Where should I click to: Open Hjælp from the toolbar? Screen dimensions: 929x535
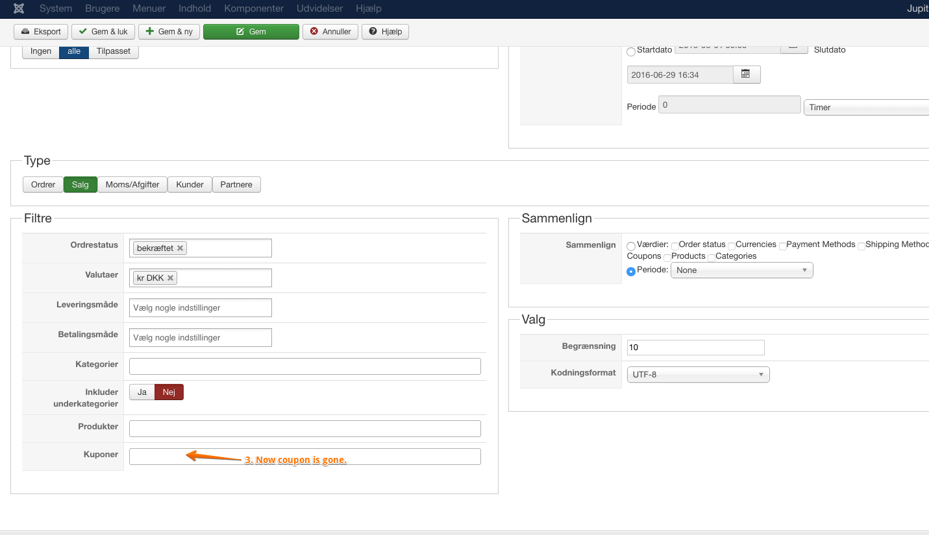coord(386,32)
